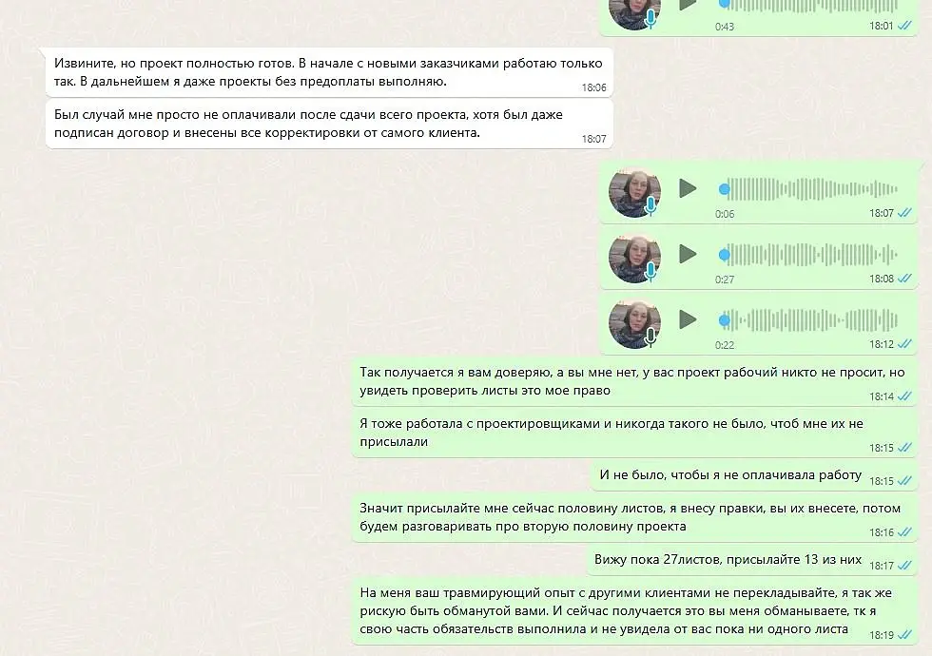
Task: Click read checkmarks on the 18:14 message
Action: click(x=904, y=396)
